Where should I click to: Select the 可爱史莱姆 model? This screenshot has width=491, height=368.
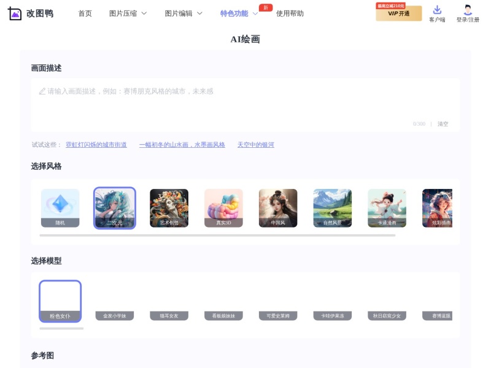(278, 301)
